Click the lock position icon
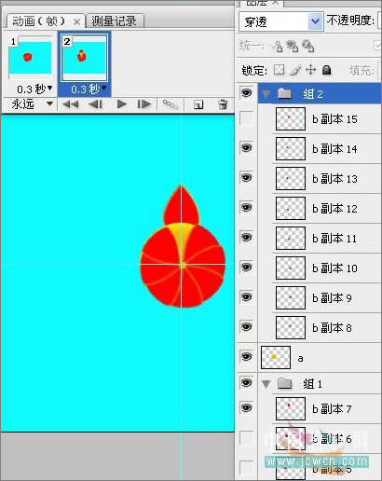Image resolution: width=382 pixels, height=481 pixels. pyautogui.click(x=310, y=70)
